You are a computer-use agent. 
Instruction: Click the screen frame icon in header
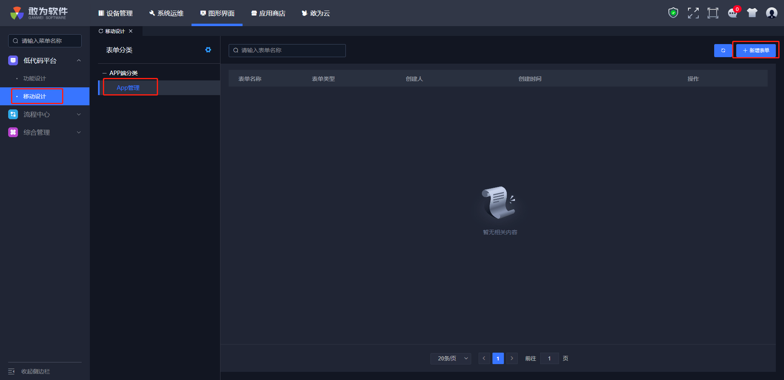tap(713, 13)
